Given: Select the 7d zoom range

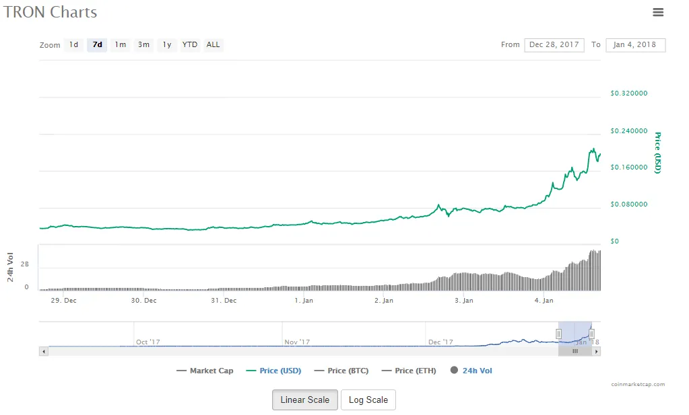Looking at the screenshot, I should tap(97, 45).
